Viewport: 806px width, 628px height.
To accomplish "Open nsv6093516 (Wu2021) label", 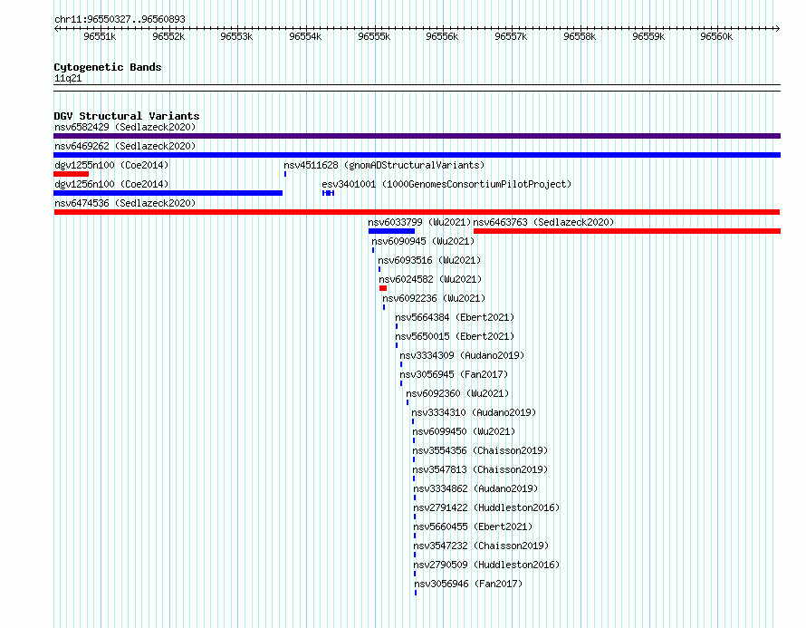I will [x=429, y=260].
